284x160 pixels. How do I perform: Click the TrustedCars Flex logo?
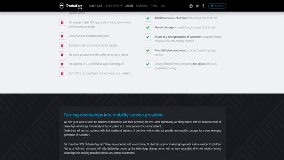(71, 6)
